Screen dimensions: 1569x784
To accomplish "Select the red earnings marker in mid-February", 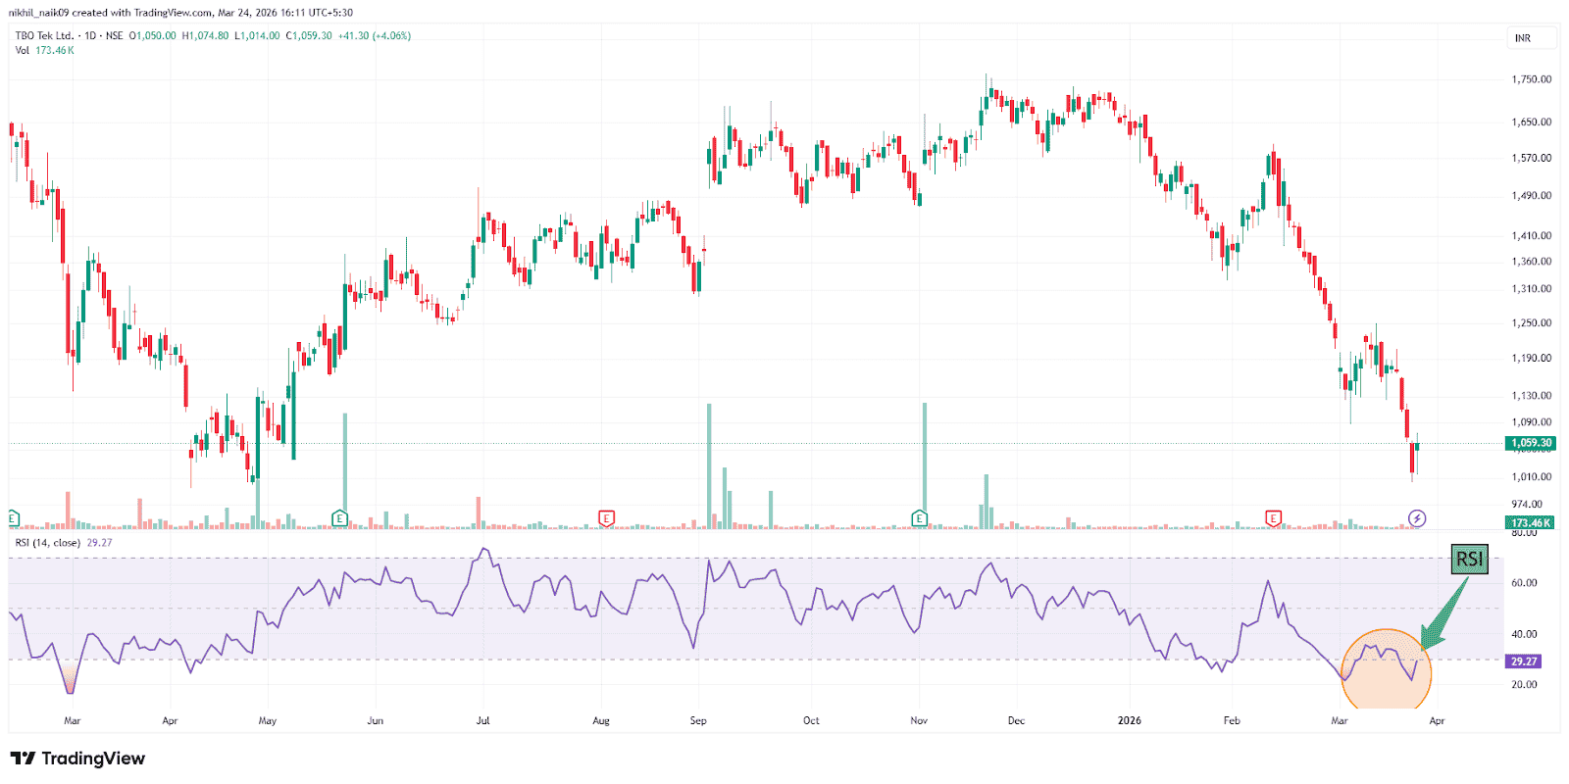I will pyautogui.click(x=1273, y=517).
